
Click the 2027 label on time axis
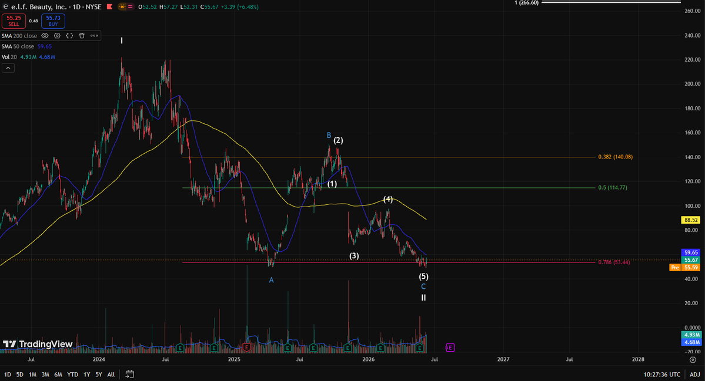(503, 359)
